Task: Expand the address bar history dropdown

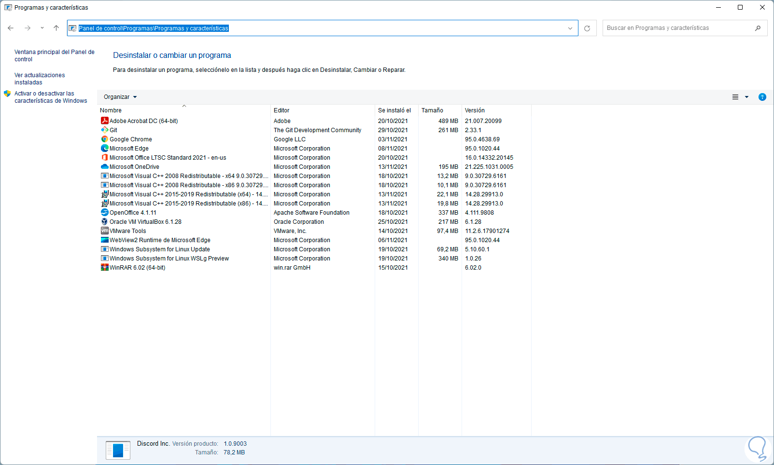Action: tap(570, 28)
